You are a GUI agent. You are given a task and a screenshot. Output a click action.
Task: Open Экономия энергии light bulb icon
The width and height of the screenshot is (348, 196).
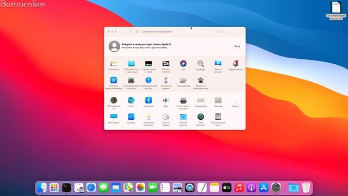148,117
